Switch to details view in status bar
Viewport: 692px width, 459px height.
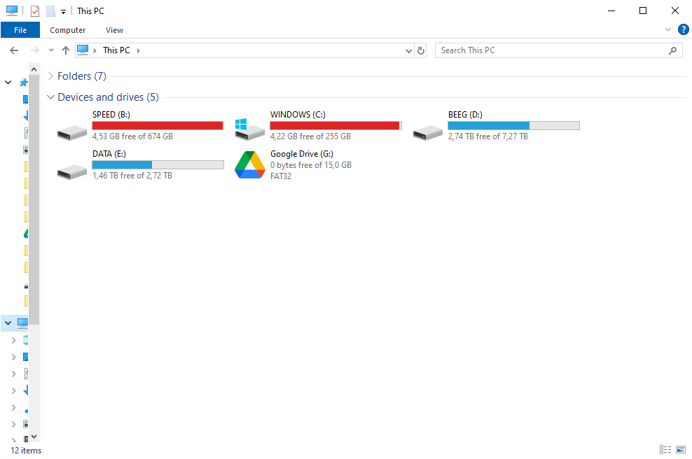(x=665, y=449)
